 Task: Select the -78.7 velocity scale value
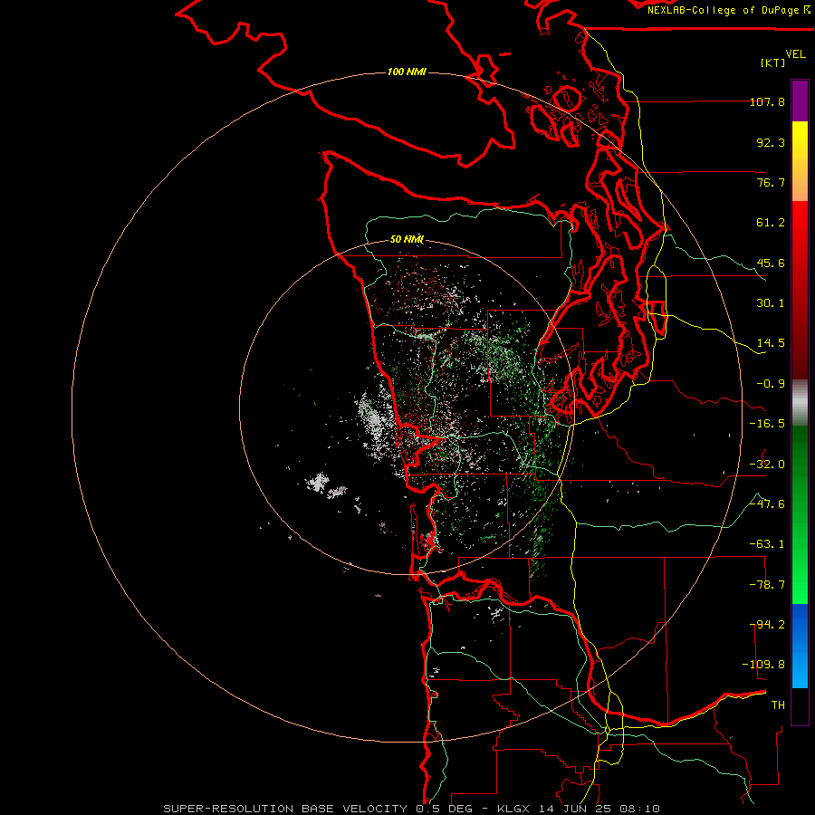[767, 585]
